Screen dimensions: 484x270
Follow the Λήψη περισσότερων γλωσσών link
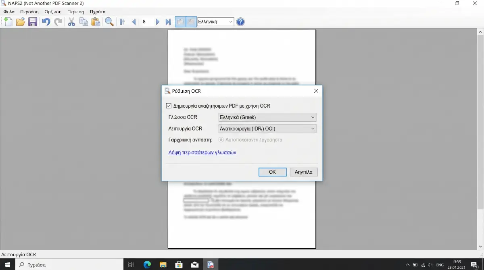pyautogui.click(x=202, y=153)
